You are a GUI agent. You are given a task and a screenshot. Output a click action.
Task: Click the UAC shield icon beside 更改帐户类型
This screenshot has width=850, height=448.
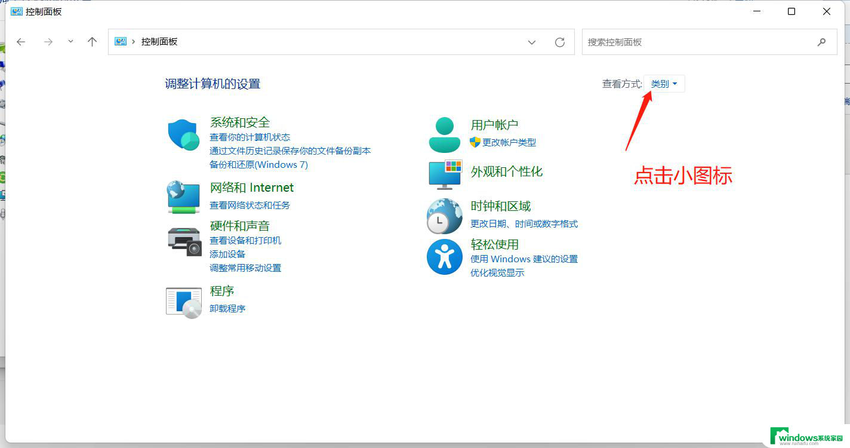click(x=475, y=142)
